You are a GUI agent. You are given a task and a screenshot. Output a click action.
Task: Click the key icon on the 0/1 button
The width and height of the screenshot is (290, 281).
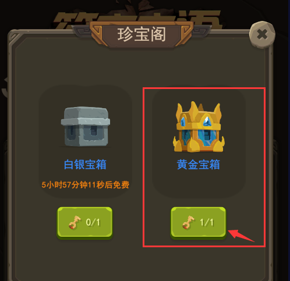click(x=75, y=222)
